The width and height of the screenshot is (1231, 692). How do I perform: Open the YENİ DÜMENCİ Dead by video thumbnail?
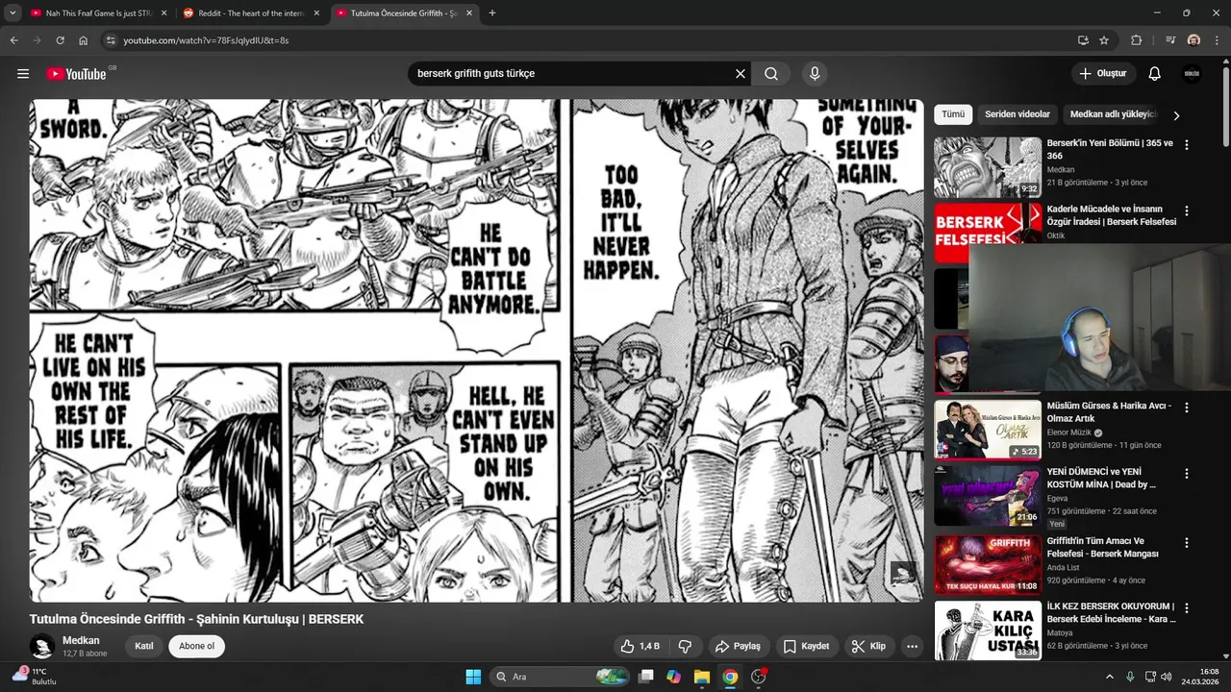[x=988, y=495]
